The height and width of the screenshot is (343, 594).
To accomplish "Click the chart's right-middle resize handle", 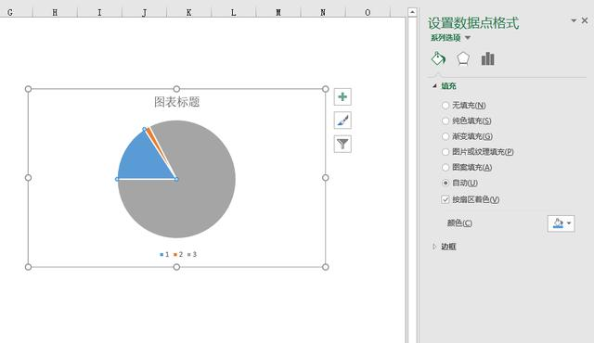I will point(326,178).
